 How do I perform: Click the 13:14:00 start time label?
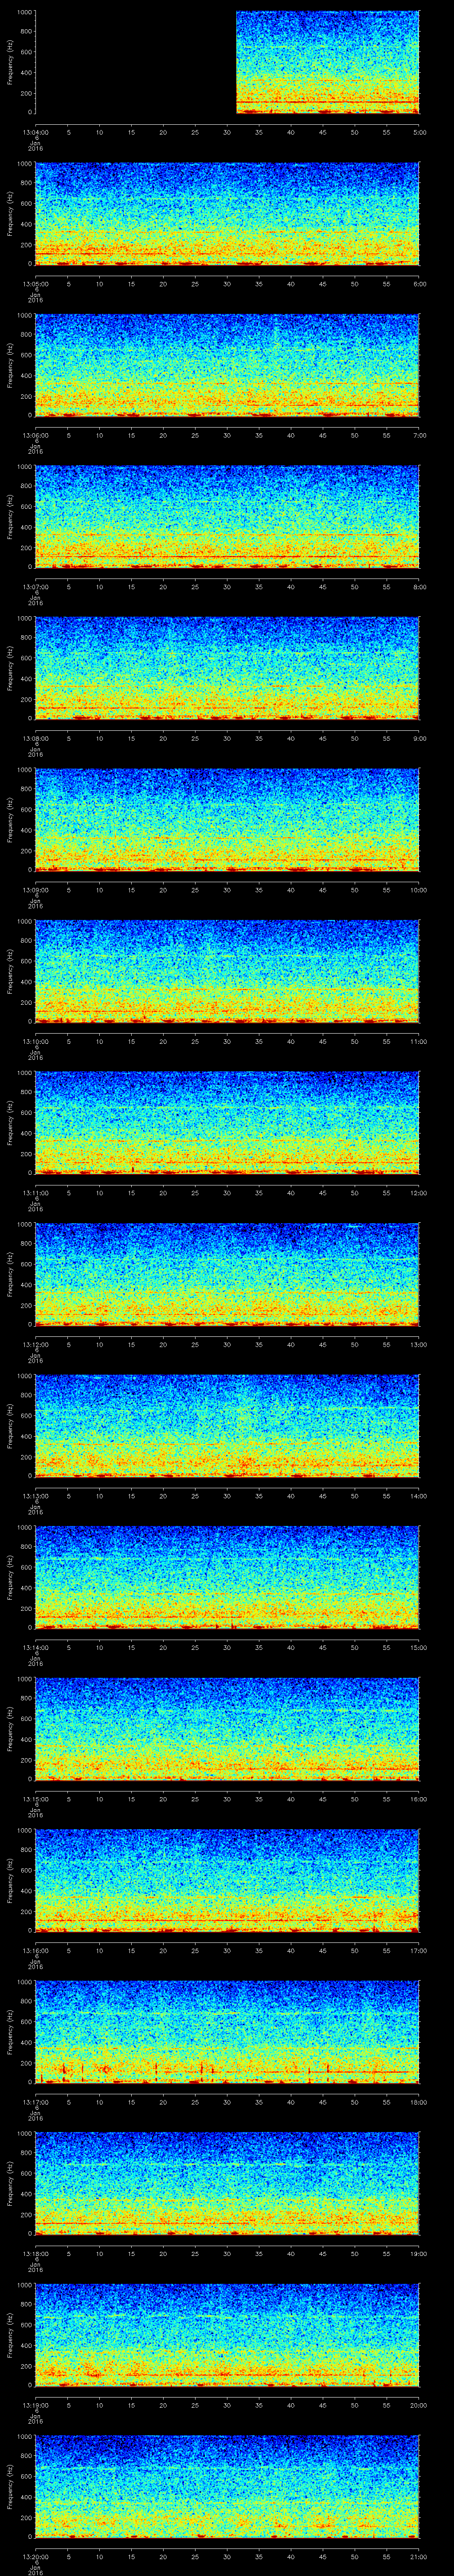point(36,1647)
